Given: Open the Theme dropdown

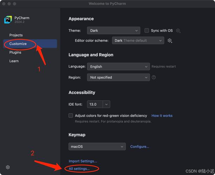Looking at the screenshot, I should point(113,30).
